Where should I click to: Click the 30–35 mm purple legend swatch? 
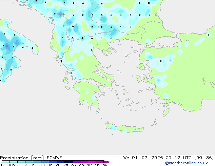(x=76, y=162)
